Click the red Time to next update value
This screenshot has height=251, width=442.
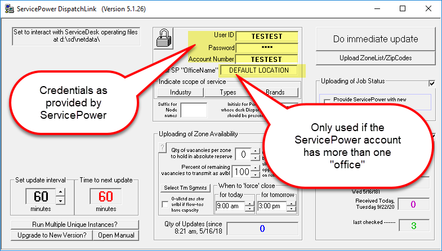tap(106, 196)
